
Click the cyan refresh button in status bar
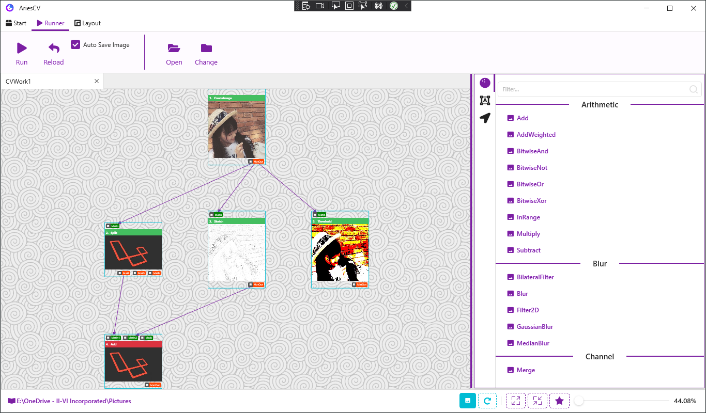tap(487, 401)
